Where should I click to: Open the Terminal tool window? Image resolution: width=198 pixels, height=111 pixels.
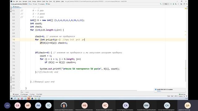coord(16,94)
